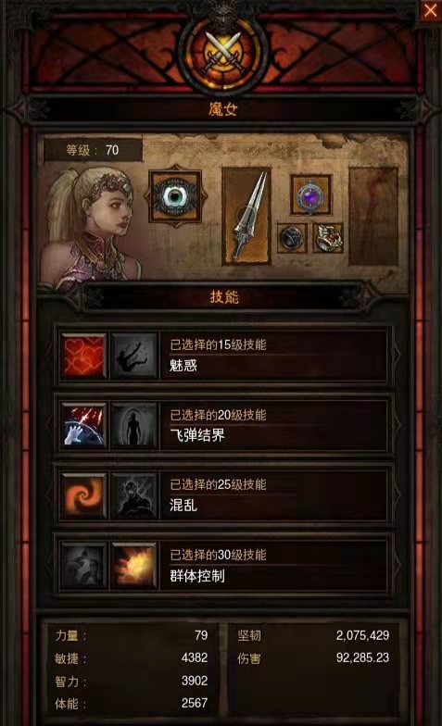Click the eye special item icon

tap(175, 196)
